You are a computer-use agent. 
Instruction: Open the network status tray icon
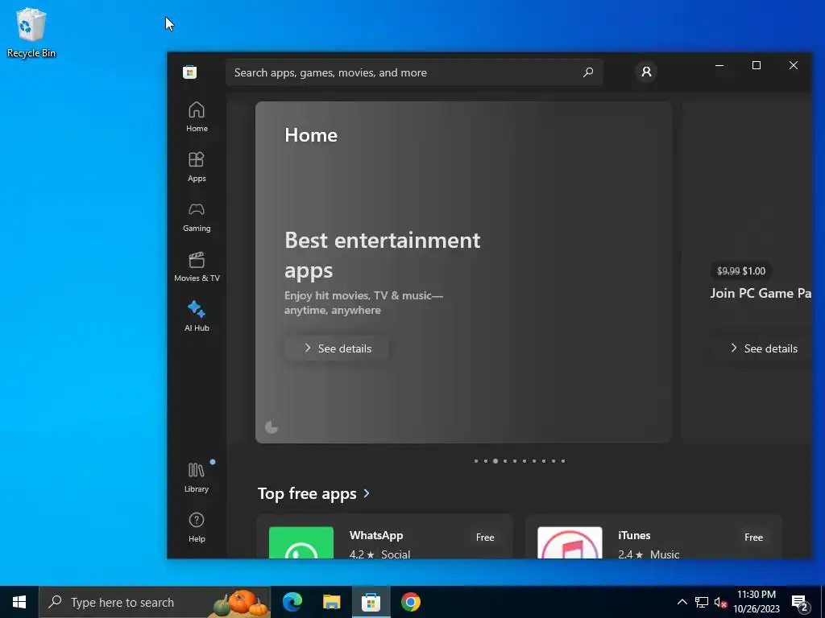coord(702,602)
